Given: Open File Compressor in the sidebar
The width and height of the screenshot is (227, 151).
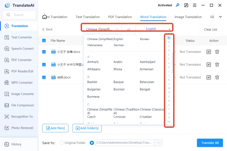Looking at the screenshot, I should point(19,105).
